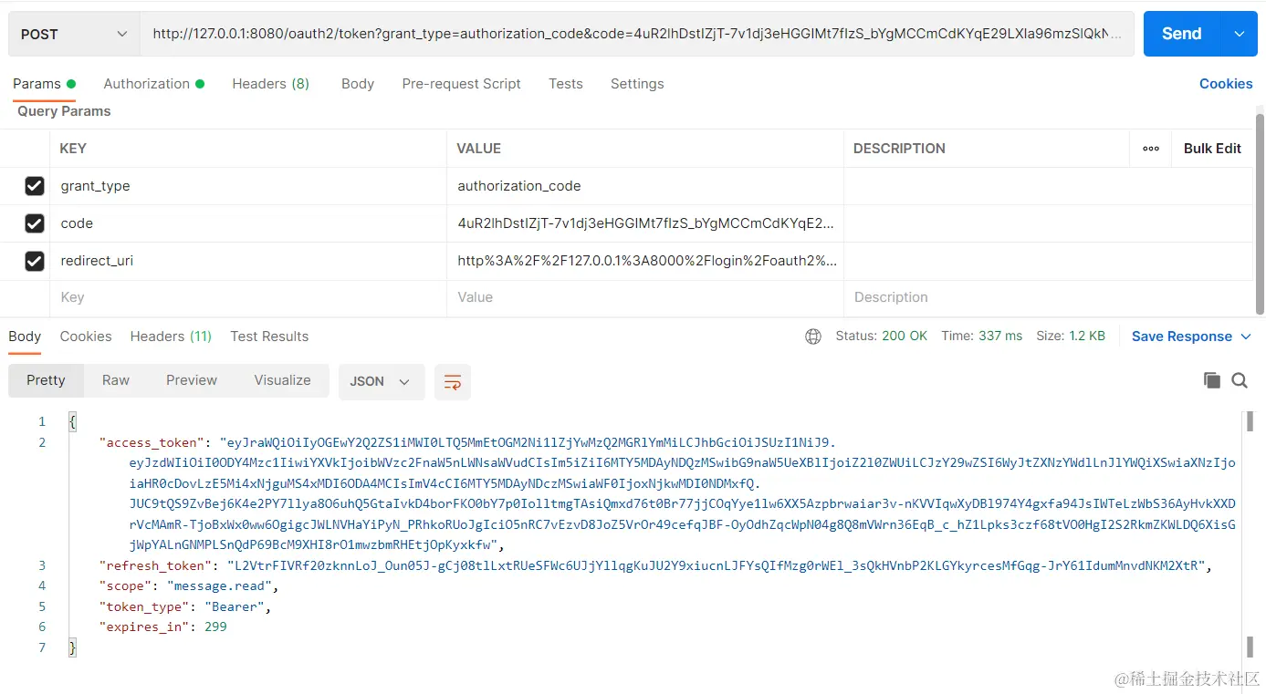The height and width of the screenshot is (694, 1266).
Task: Copy the response body to clipboard
Action: 1211,379
